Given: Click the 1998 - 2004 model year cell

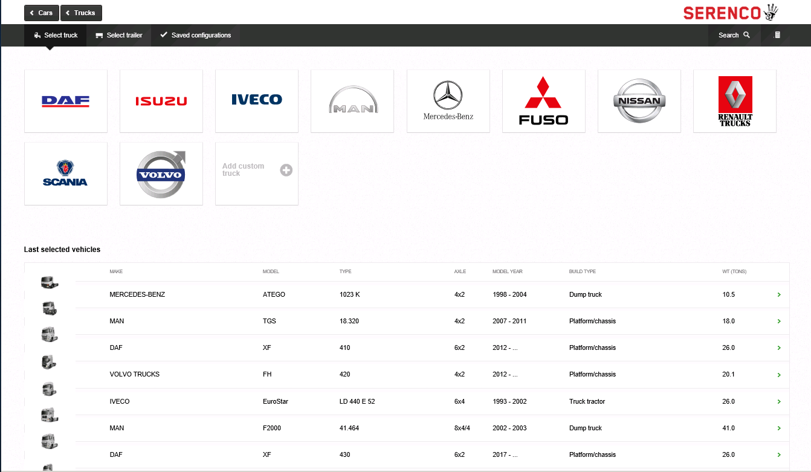Looking at the screenshot, I should 509,295.
